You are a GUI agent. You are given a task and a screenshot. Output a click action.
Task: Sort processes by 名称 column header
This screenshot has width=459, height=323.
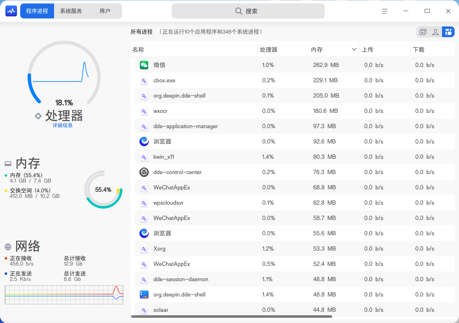[x=194, y=50]
